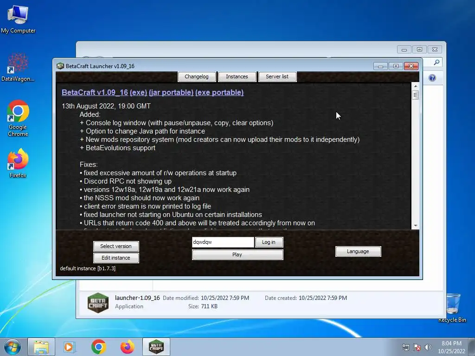Screen dimensions: 475x356
Task: Click the Play button
Action: (237, 254)
